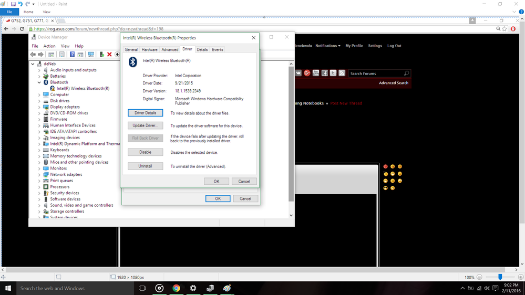Click the Google+ social icon
The width and height of the screenshot is (525, 295).
click(307, 73)
